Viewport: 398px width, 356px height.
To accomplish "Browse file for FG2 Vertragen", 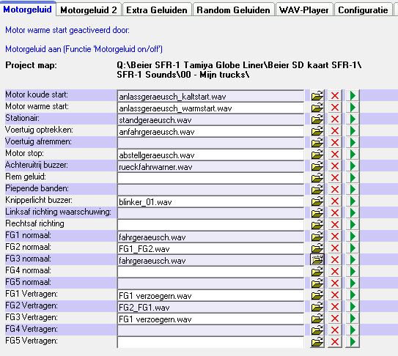I will [x=317, y=306].
